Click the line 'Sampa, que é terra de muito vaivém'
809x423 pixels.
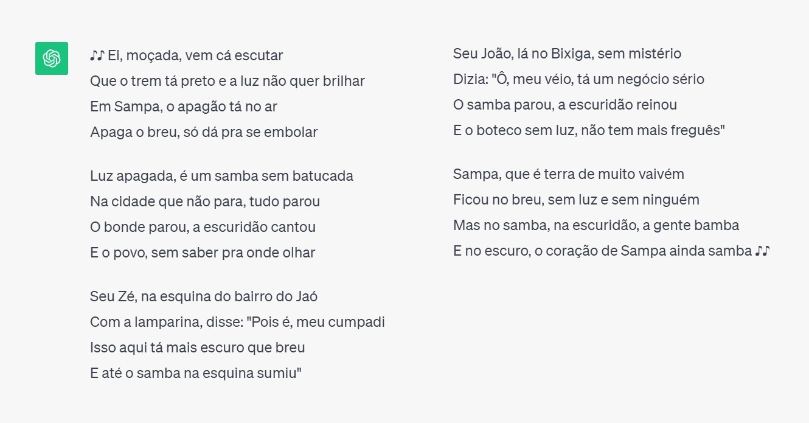569,174
